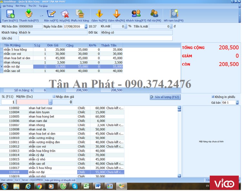Click the Ghi chú note field
242x193 pixels.
96,38
